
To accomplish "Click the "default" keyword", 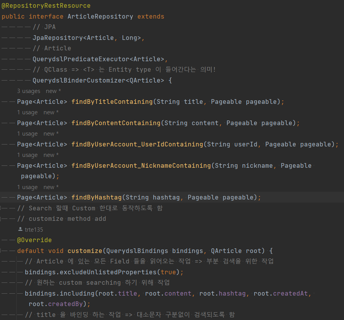I will click(x=31, y=251).
